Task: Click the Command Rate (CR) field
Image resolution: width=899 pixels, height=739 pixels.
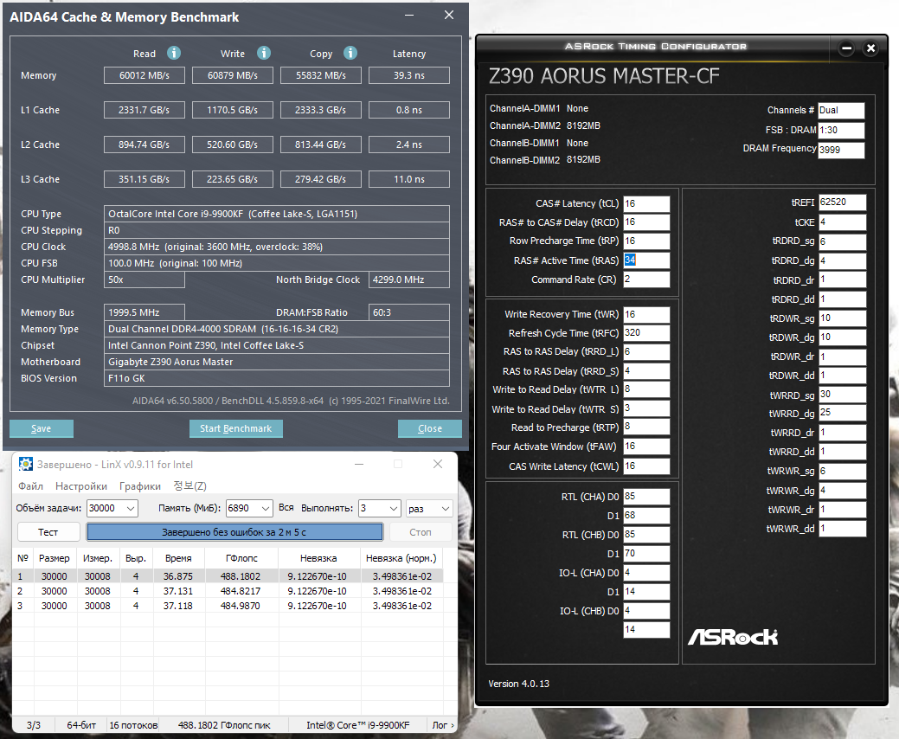Action: pos(646,280)
